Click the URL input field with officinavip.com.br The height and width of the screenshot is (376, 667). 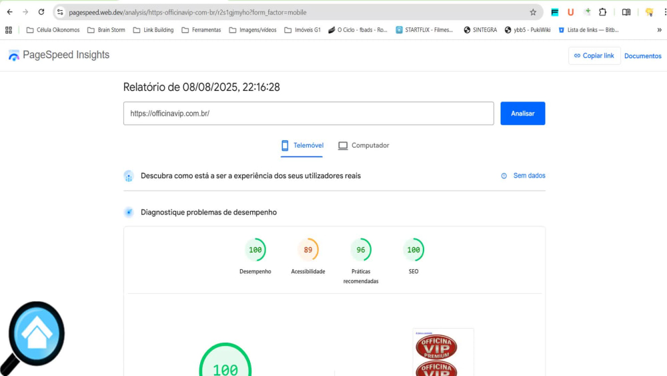point(308,114)
